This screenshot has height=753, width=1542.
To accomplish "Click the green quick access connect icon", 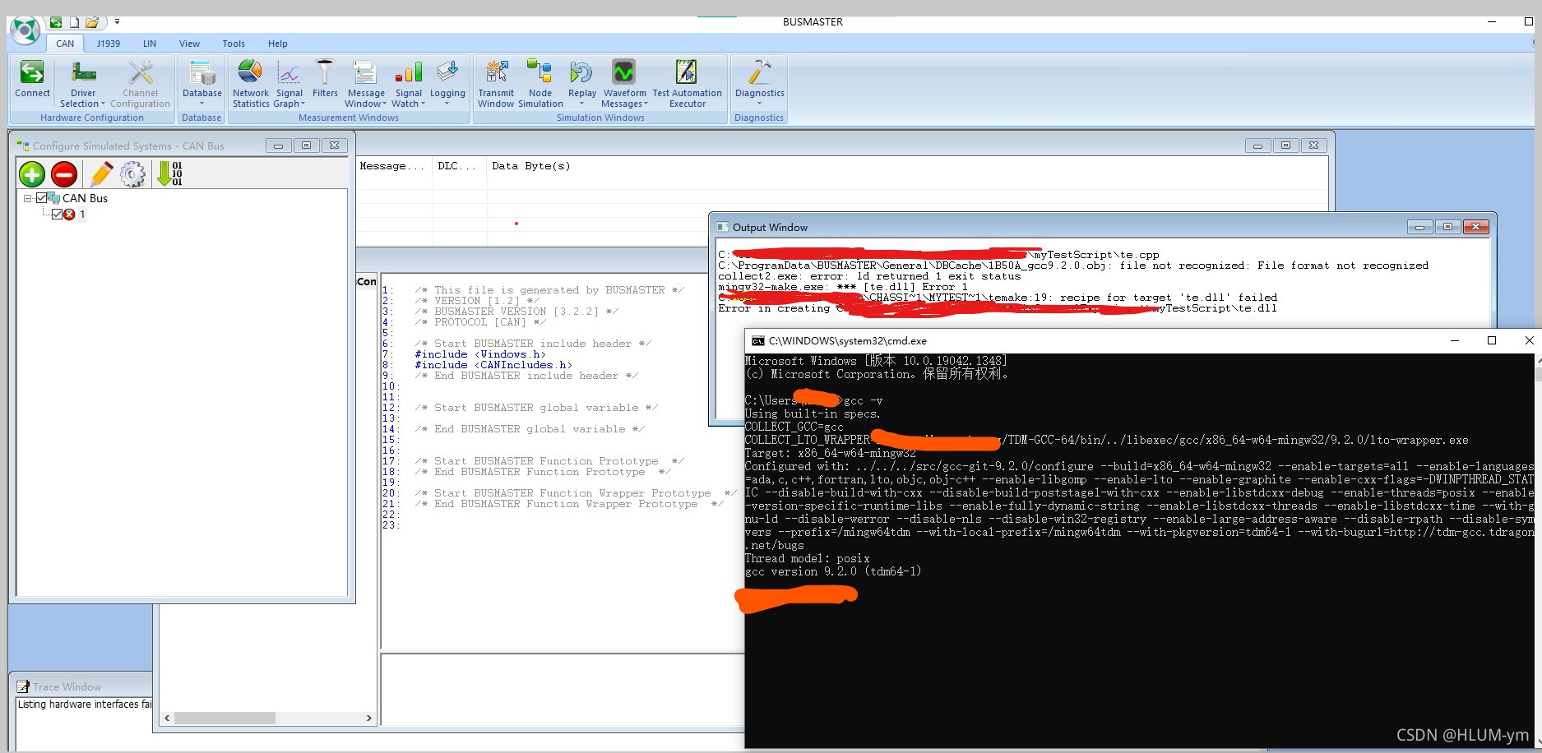I will [56, 22].
